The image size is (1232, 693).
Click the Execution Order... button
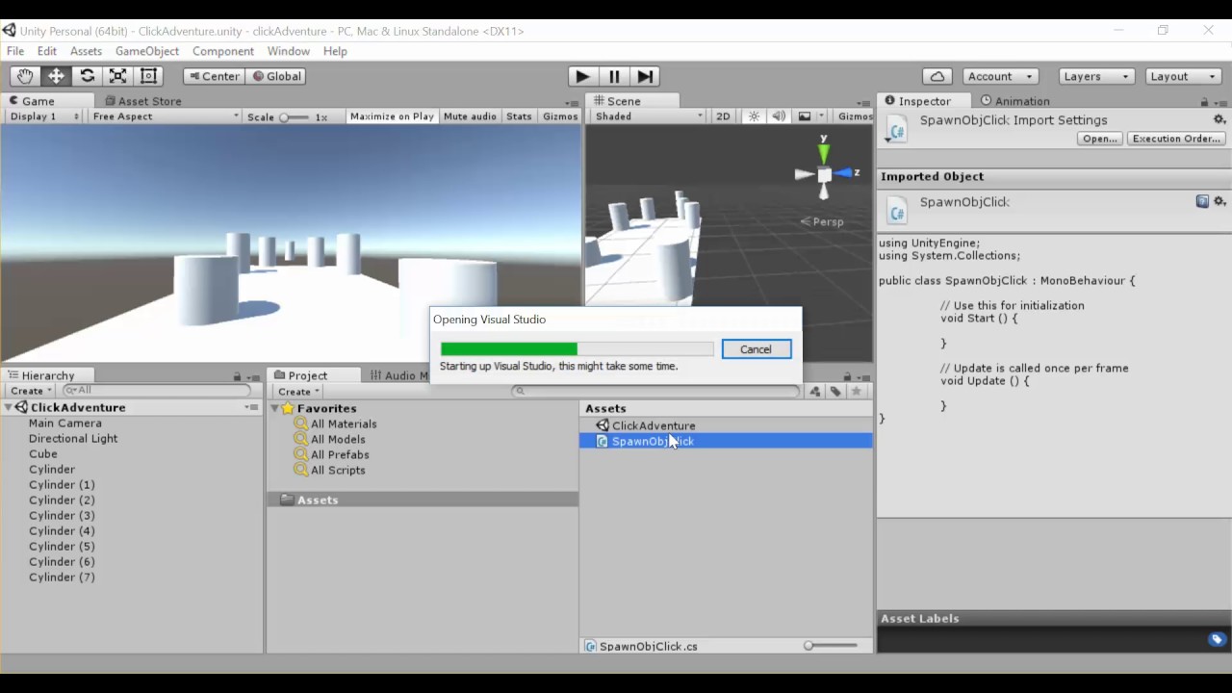(x=1176, y=139)
